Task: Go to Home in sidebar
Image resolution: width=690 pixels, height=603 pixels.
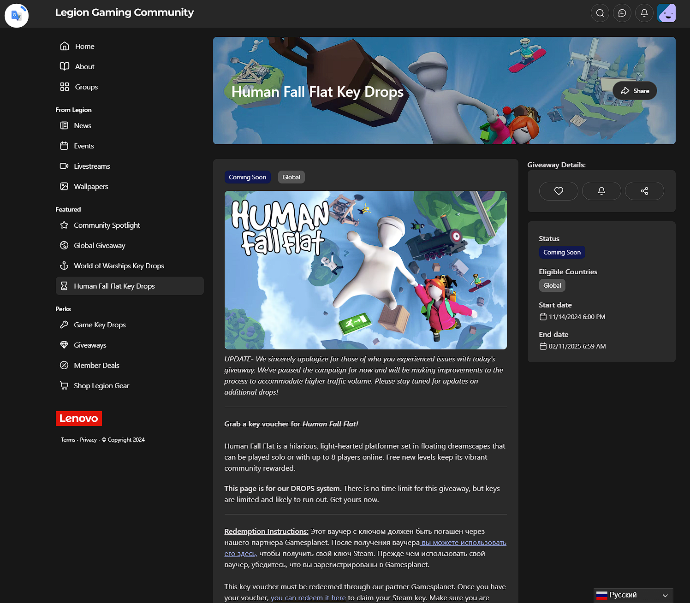Action: 130,46
